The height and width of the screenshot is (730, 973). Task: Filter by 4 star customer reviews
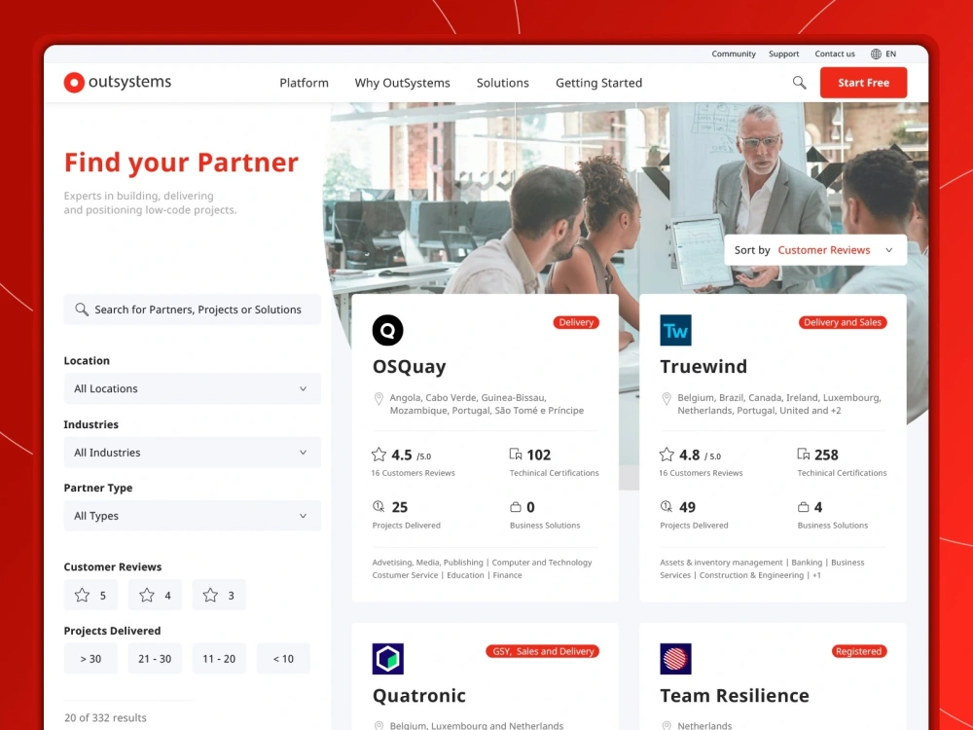tap(155, 595)
